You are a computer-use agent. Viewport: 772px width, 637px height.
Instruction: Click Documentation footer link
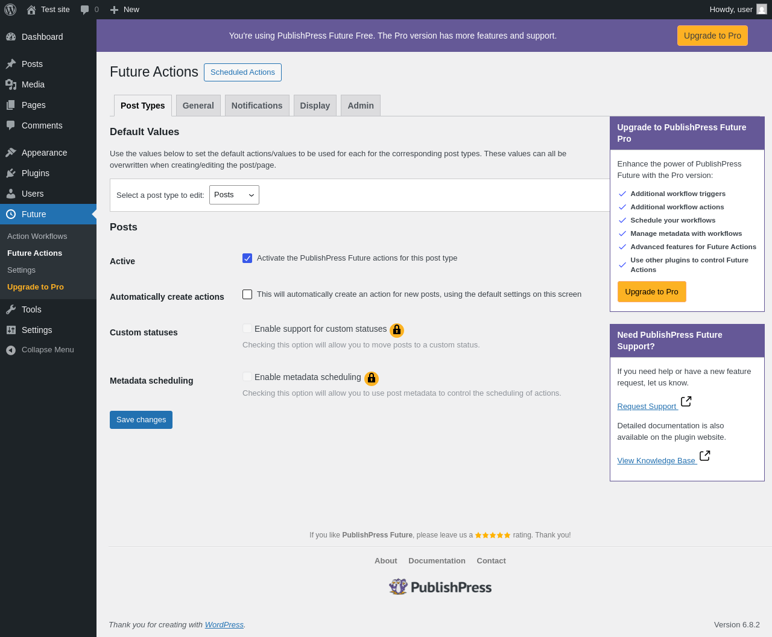(437, 561)
